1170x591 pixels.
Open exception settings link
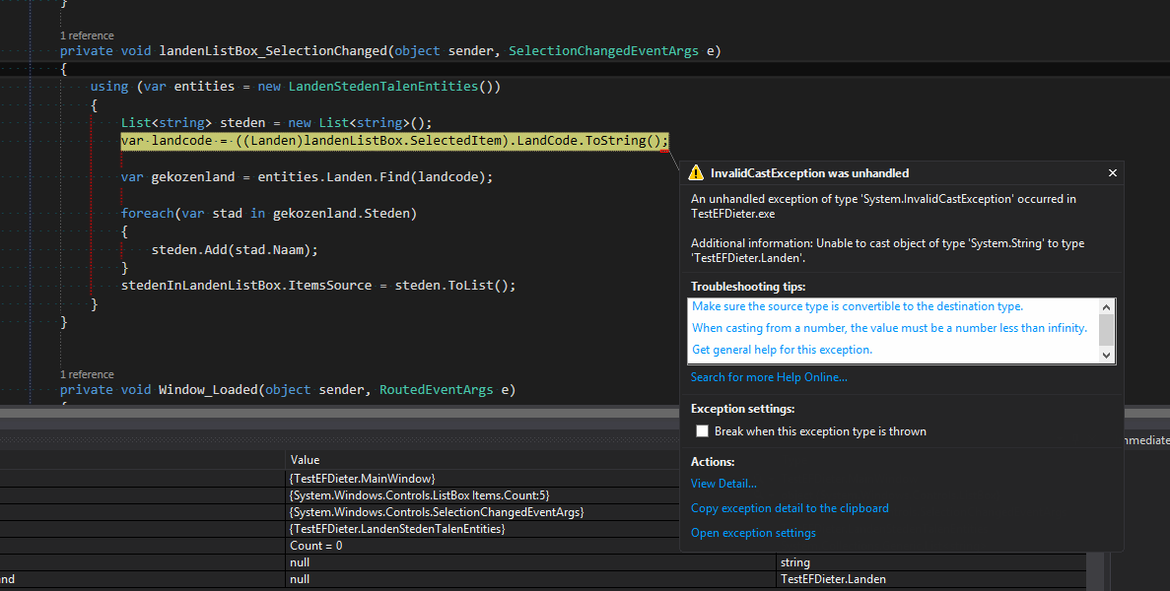pyautogui.click(x=753, y=533)
